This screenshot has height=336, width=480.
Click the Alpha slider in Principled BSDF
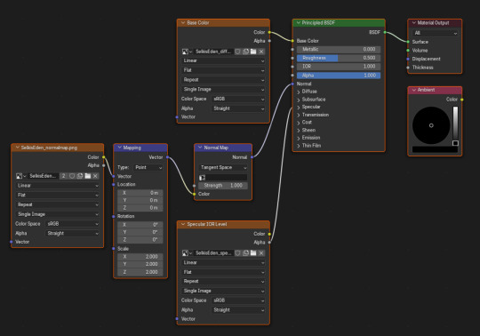coord(339,76)
